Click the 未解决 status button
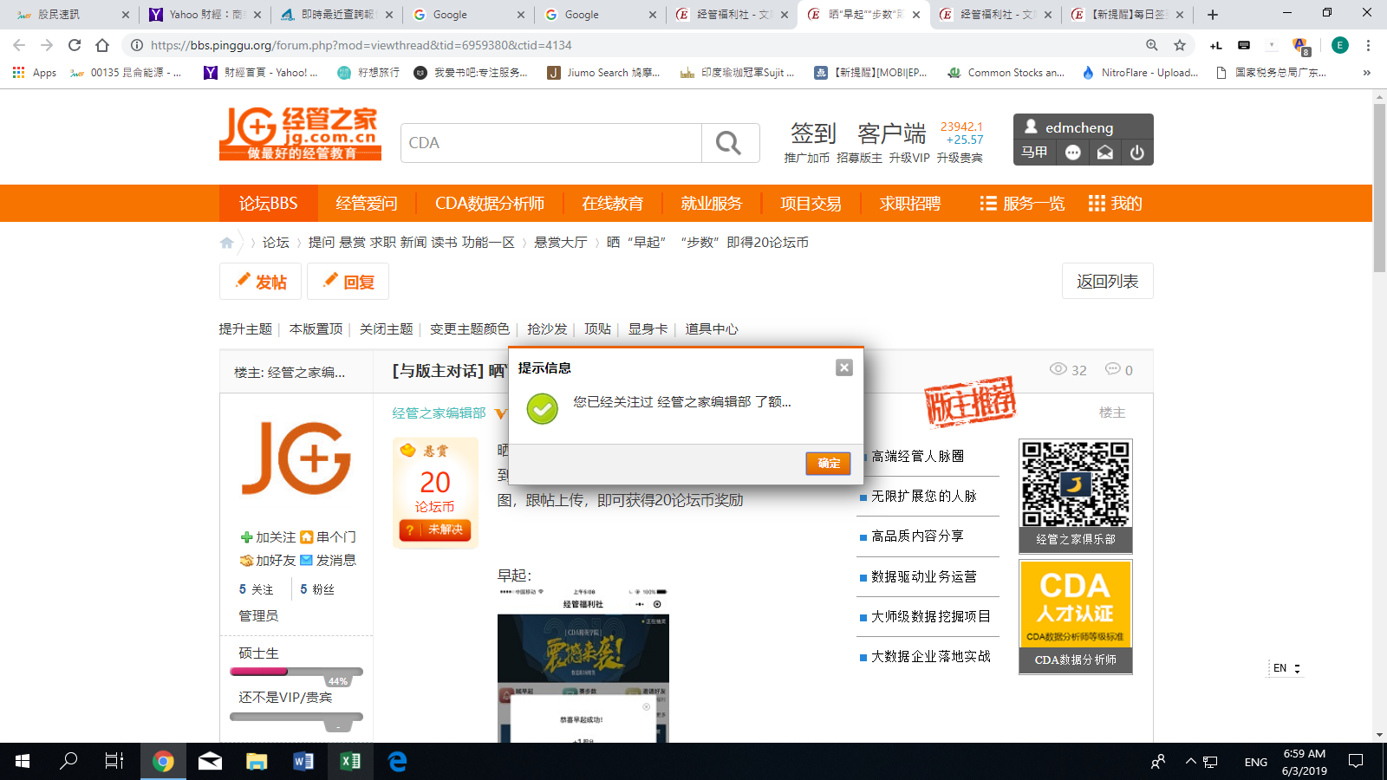The image size is (1387, 780). [x=435, y=530]
